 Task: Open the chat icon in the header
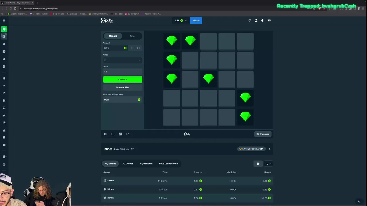[x=269, y=21]
